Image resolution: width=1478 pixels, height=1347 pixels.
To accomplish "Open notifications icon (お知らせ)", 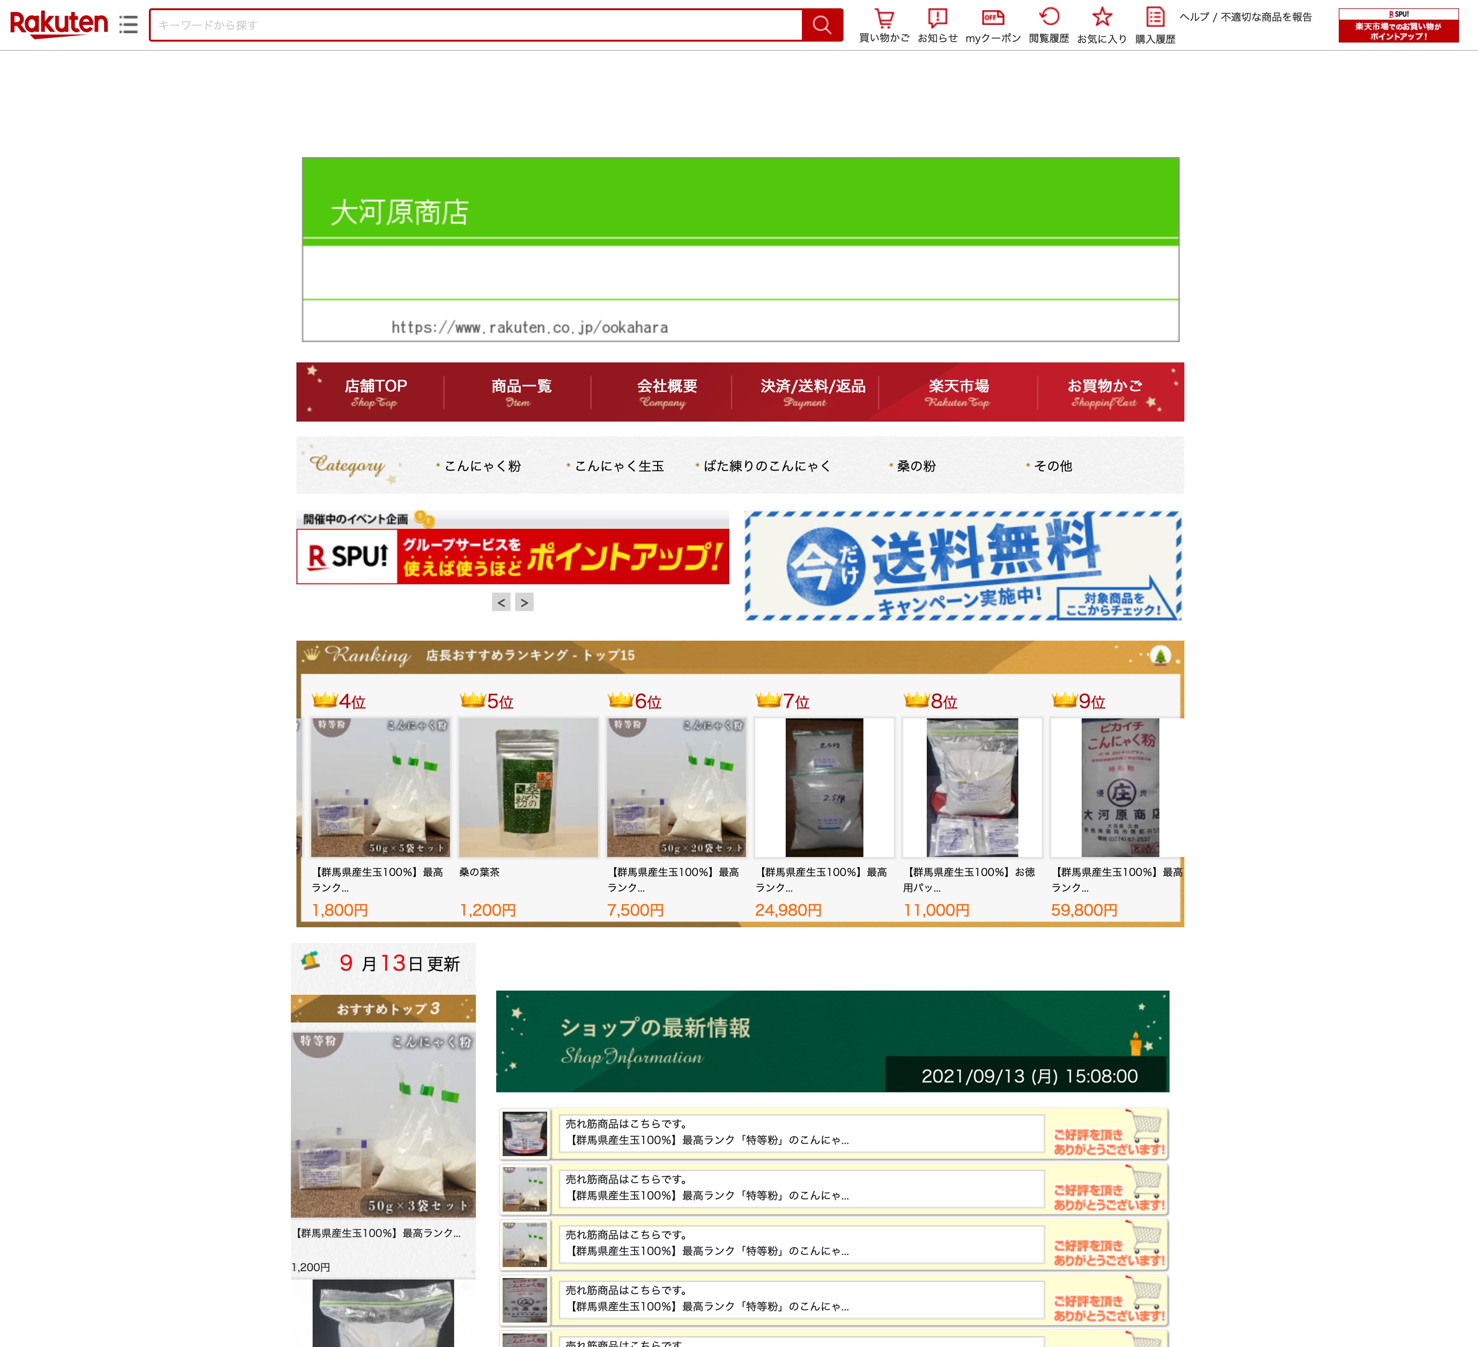I will tap(937, 18).
